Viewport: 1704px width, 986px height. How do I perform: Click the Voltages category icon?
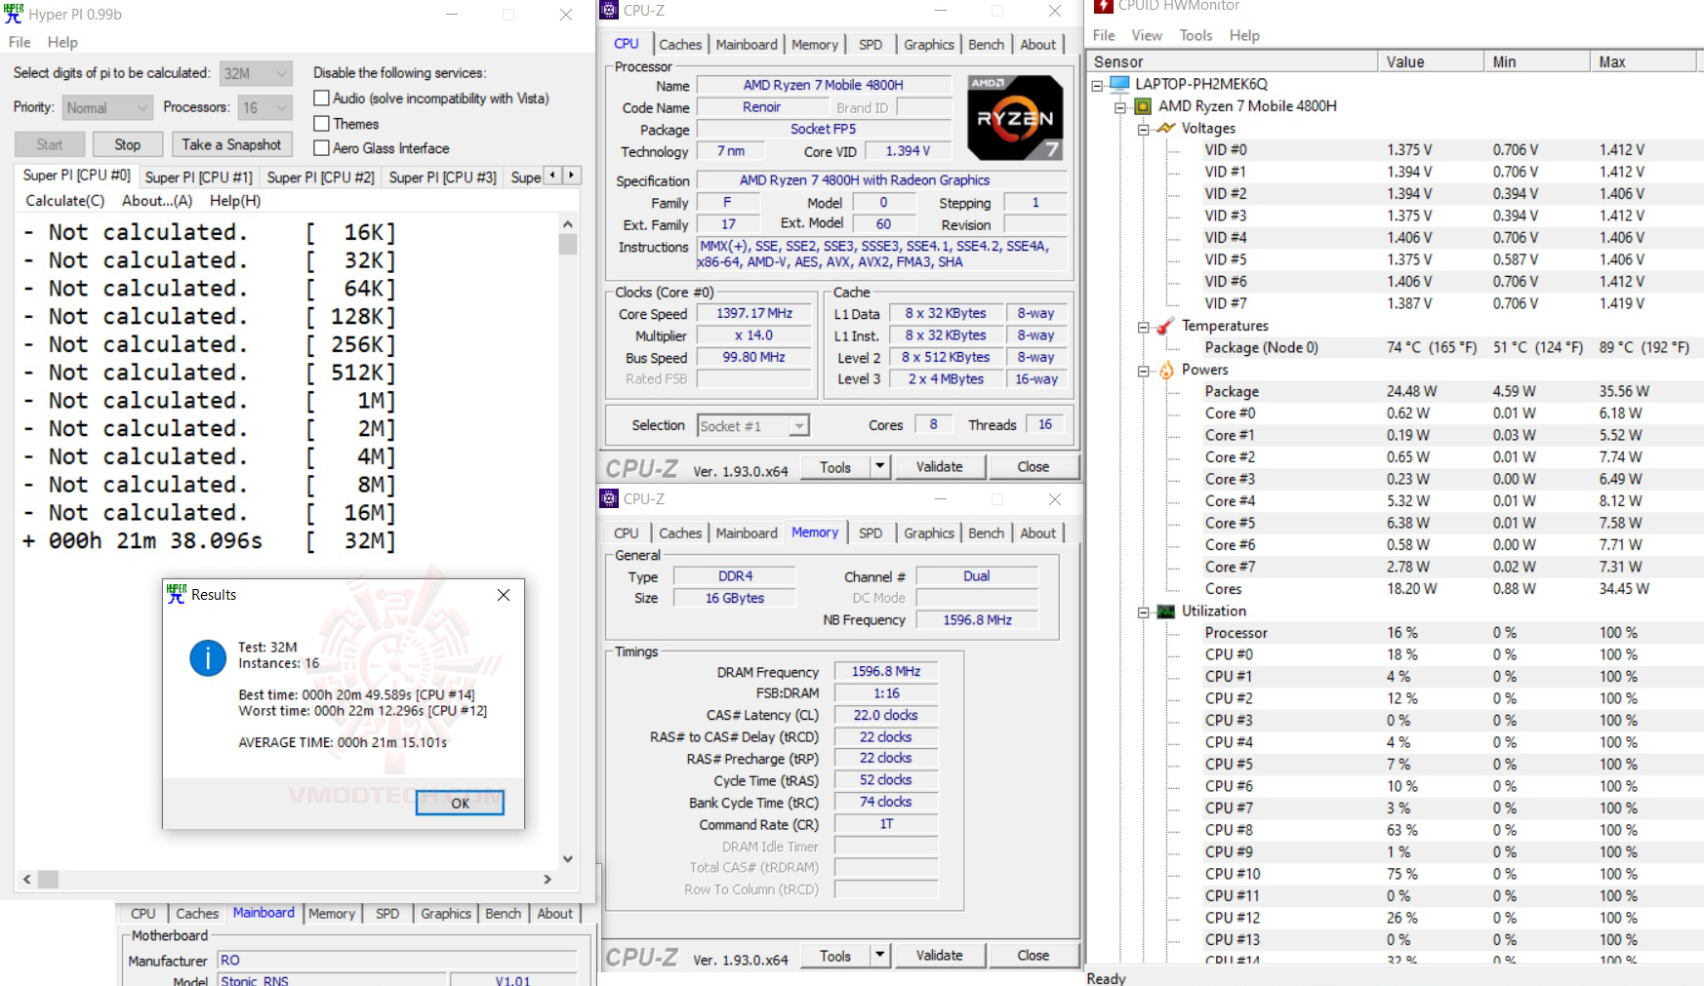(1166, 128)
